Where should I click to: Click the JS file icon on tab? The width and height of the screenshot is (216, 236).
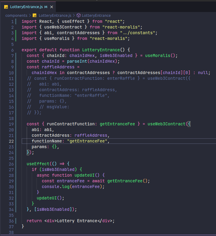6,7
